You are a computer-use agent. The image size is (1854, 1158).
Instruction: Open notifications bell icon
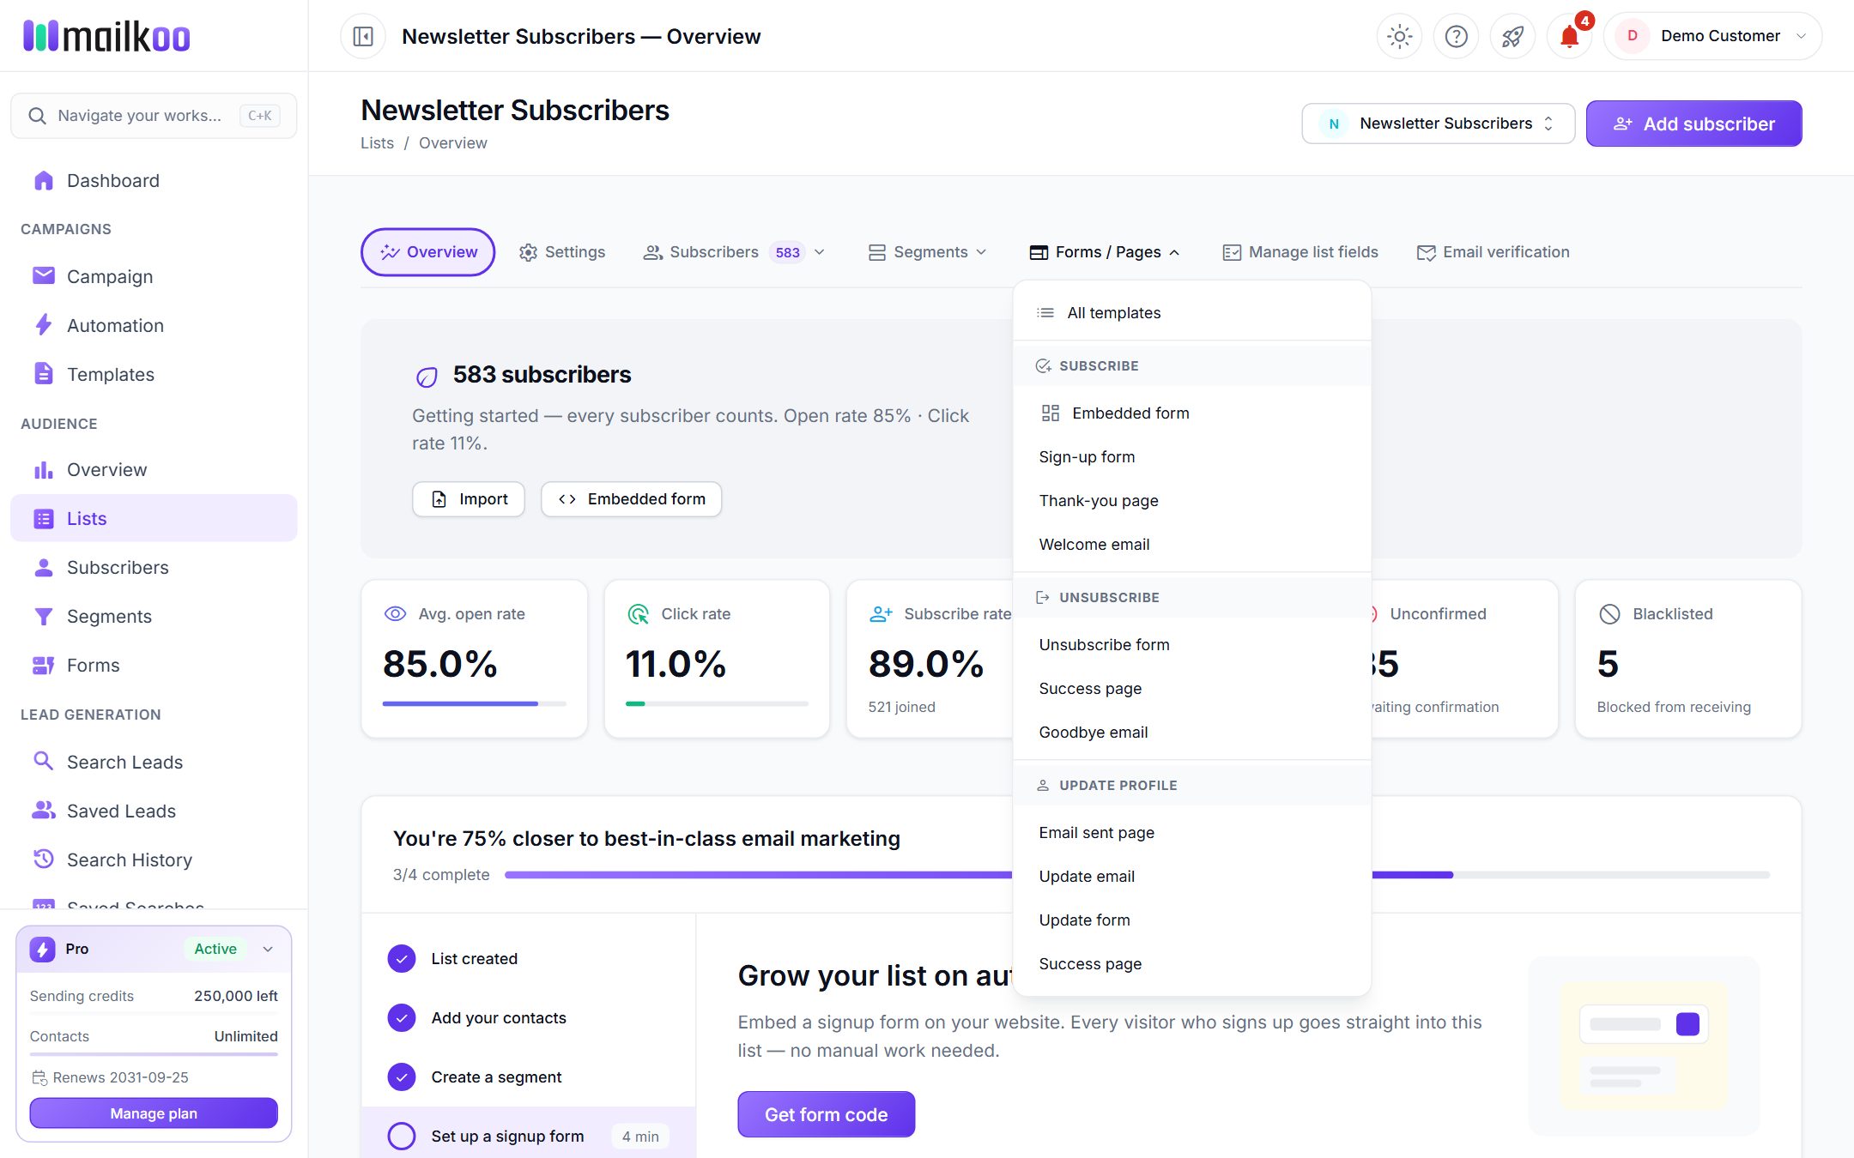pos(1569,36)
